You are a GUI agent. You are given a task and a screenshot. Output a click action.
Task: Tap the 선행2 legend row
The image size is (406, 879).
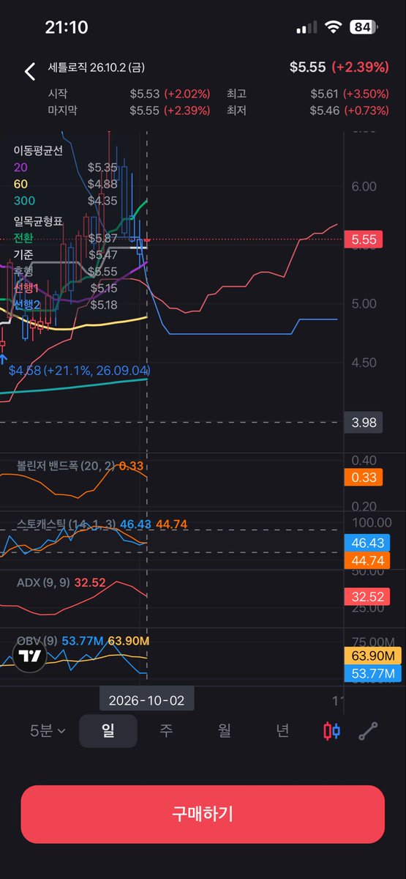click(x=65, y=305)
